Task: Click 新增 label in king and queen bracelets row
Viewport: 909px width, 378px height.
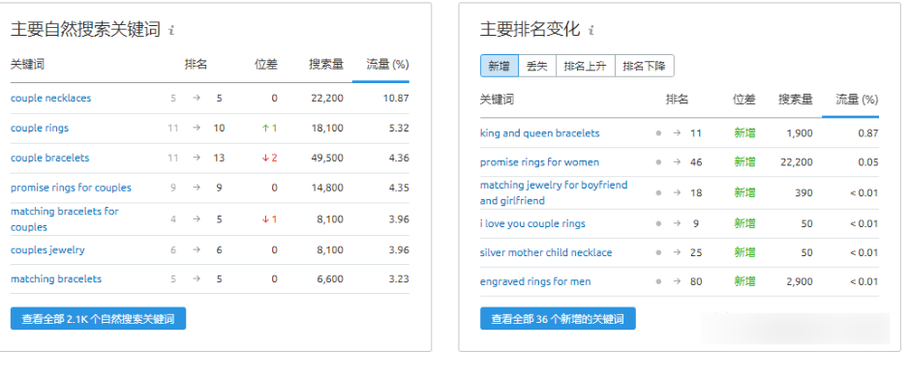Action: [x=745, y=133]
